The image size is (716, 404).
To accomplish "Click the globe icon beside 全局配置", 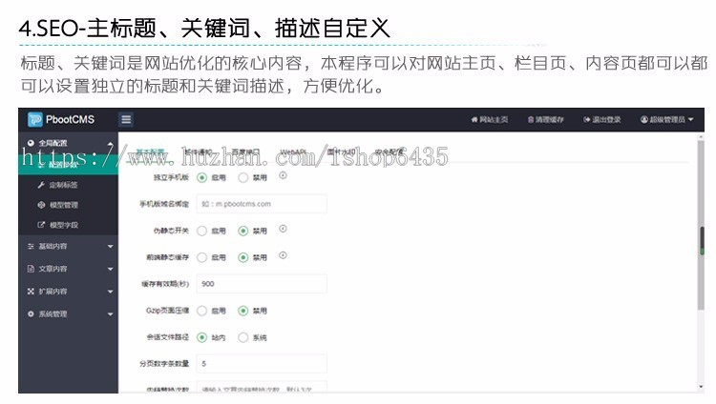I will 31,143.
